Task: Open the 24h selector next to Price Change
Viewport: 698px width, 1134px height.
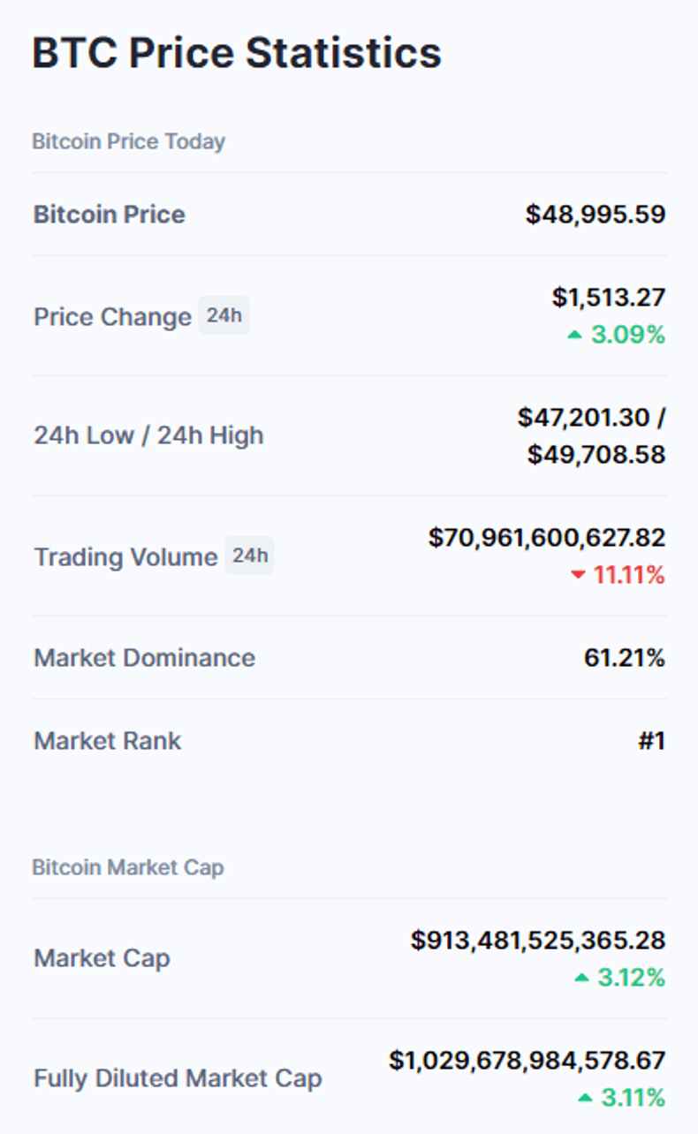Action: tap(224, 315)
